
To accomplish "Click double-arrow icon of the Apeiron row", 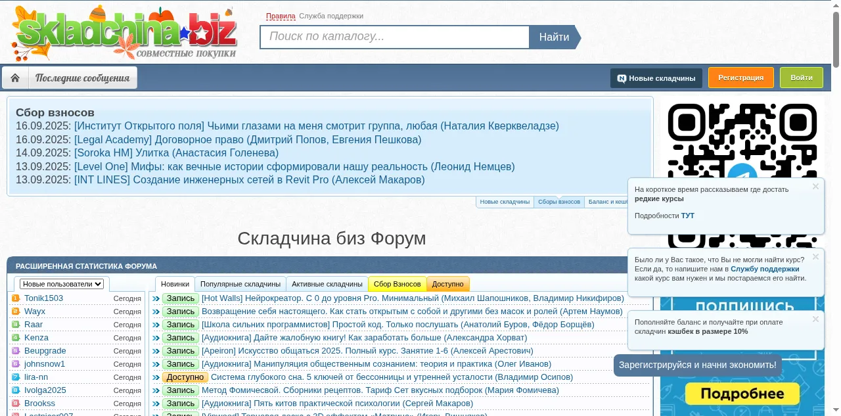I will point(156,351).
